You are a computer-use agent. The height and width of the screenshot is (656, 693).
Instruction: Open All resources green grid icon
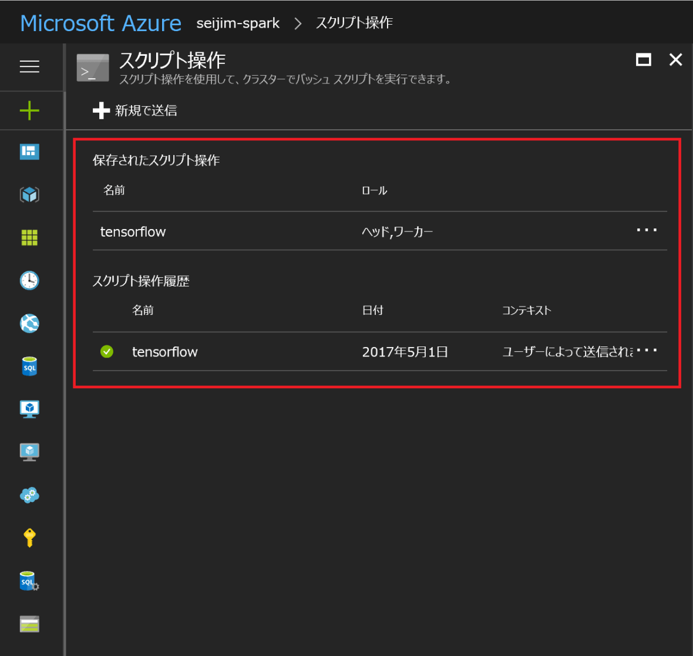pos(29,237)
